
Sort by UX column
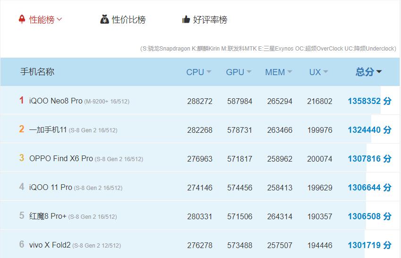coord(318,72)
